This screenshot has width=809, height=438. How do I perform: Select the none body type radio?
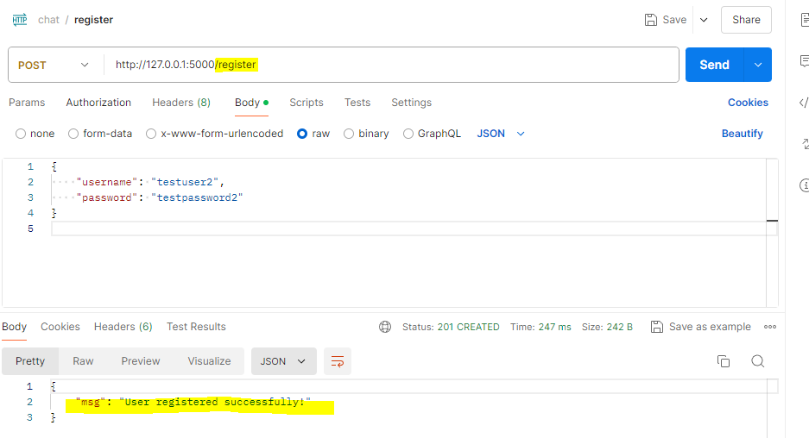[x=21, y=134]
